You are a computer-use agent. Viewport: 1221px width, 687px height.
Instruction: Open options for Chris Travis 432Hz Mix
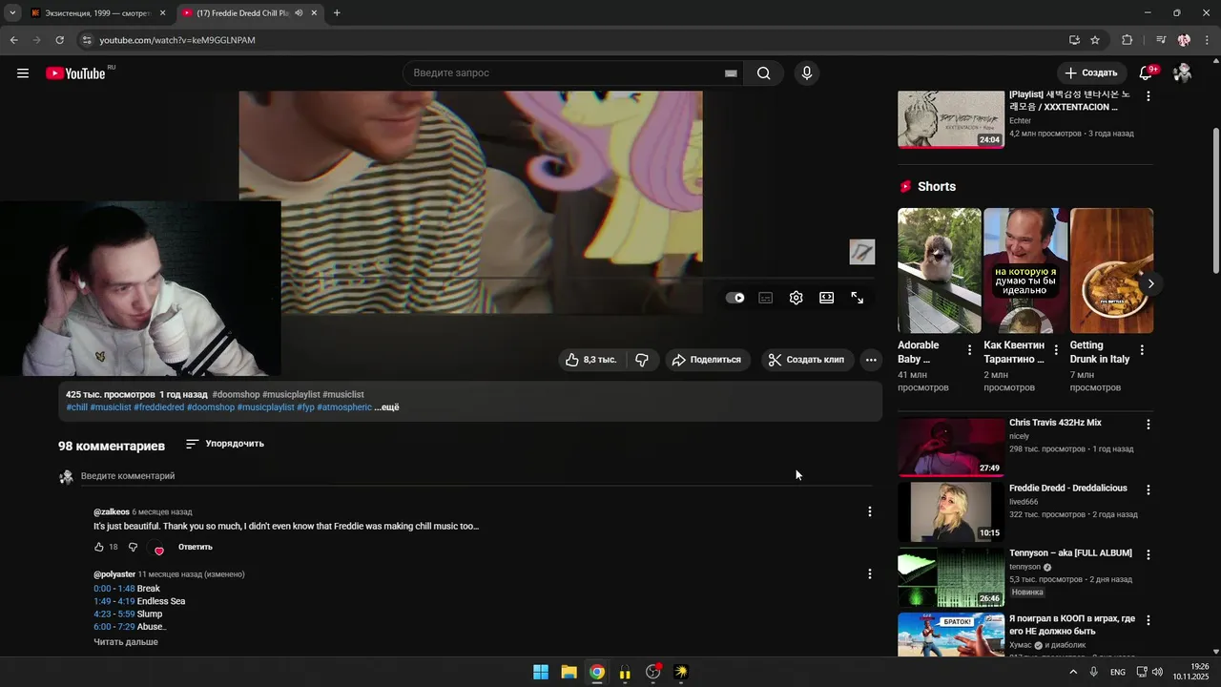pos(1149,424)
